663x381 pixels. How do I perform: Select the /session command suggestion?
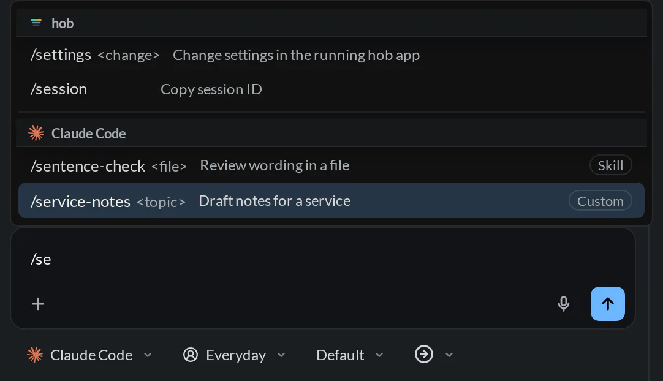click(331, 89)
